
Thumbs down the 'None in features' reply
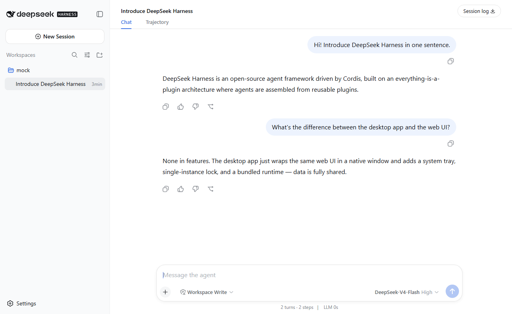click(196, 189)
